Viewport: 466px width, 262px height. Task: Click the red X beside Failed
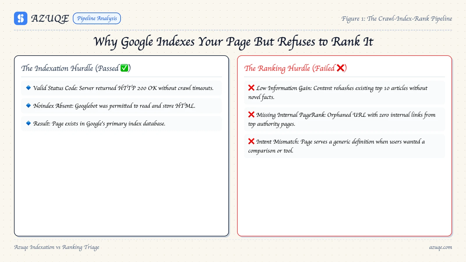pyautogui.click(x=340, y=68)
